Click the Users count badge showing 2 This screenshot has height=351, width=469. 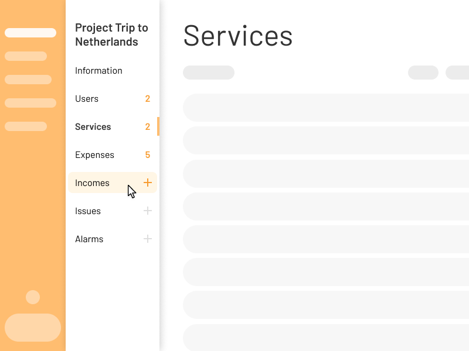148,99
